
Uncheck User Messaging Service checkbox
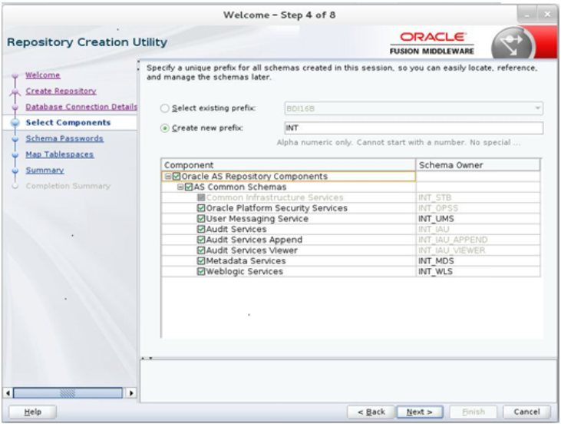tap(201, 218)
